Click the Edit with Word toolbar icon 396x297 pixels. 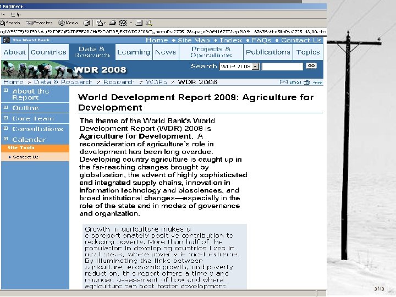[123, 23]
